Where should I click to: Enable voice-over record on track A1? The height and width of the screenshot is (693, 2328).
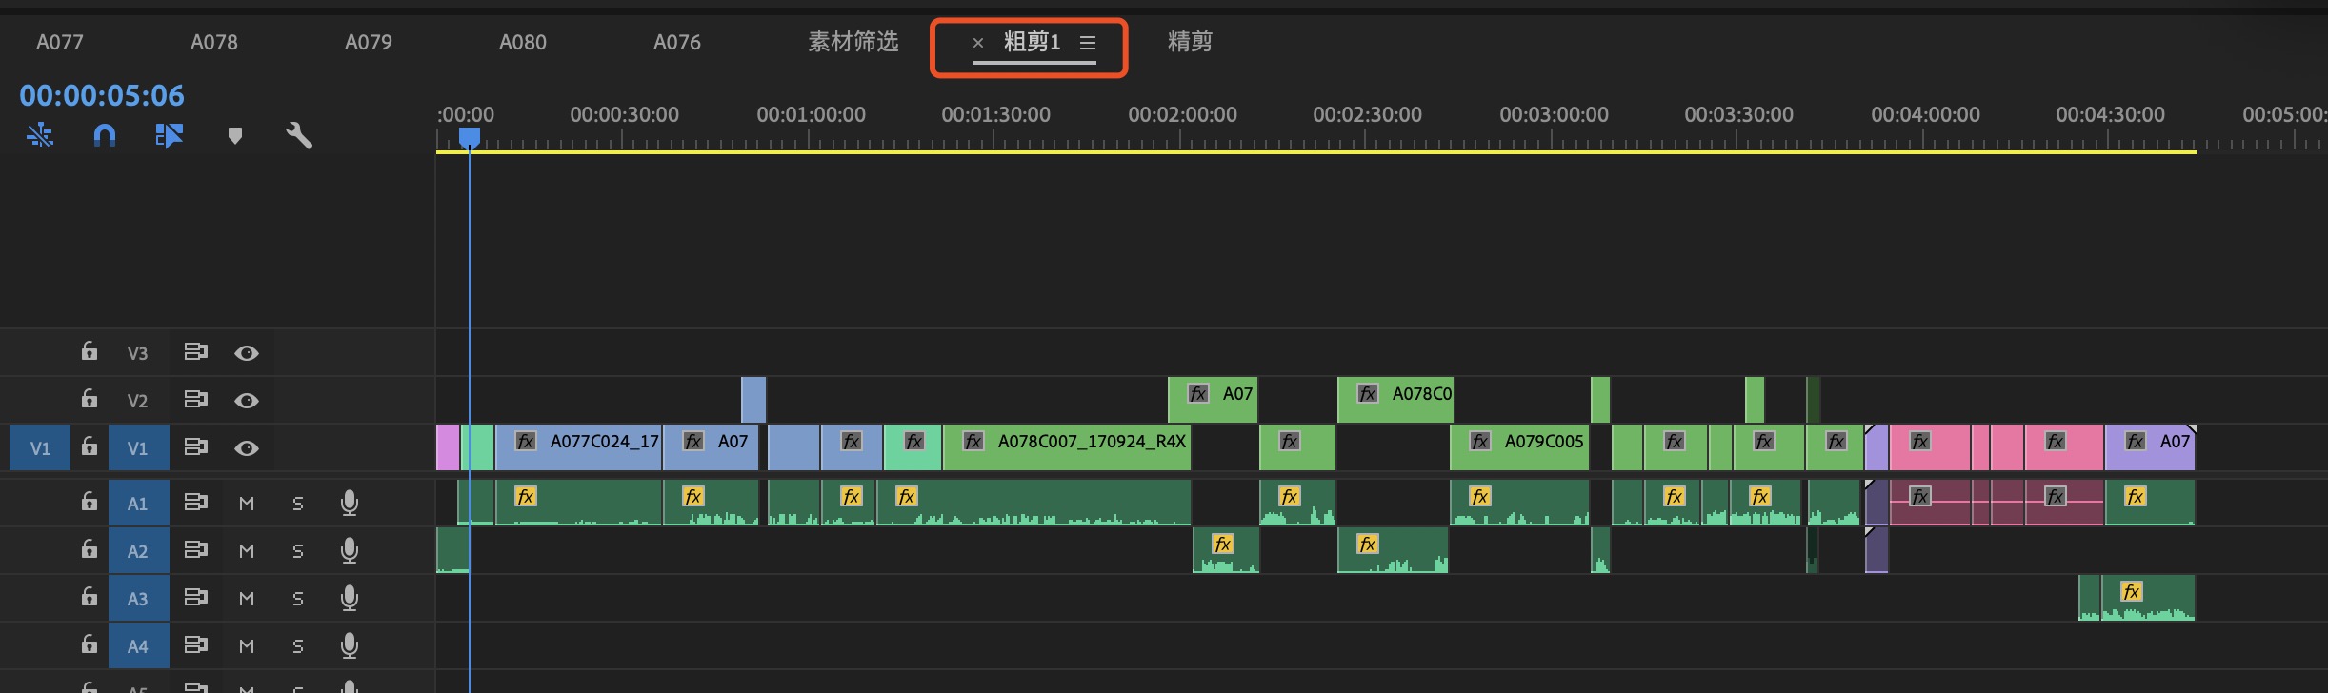(350, 503)
